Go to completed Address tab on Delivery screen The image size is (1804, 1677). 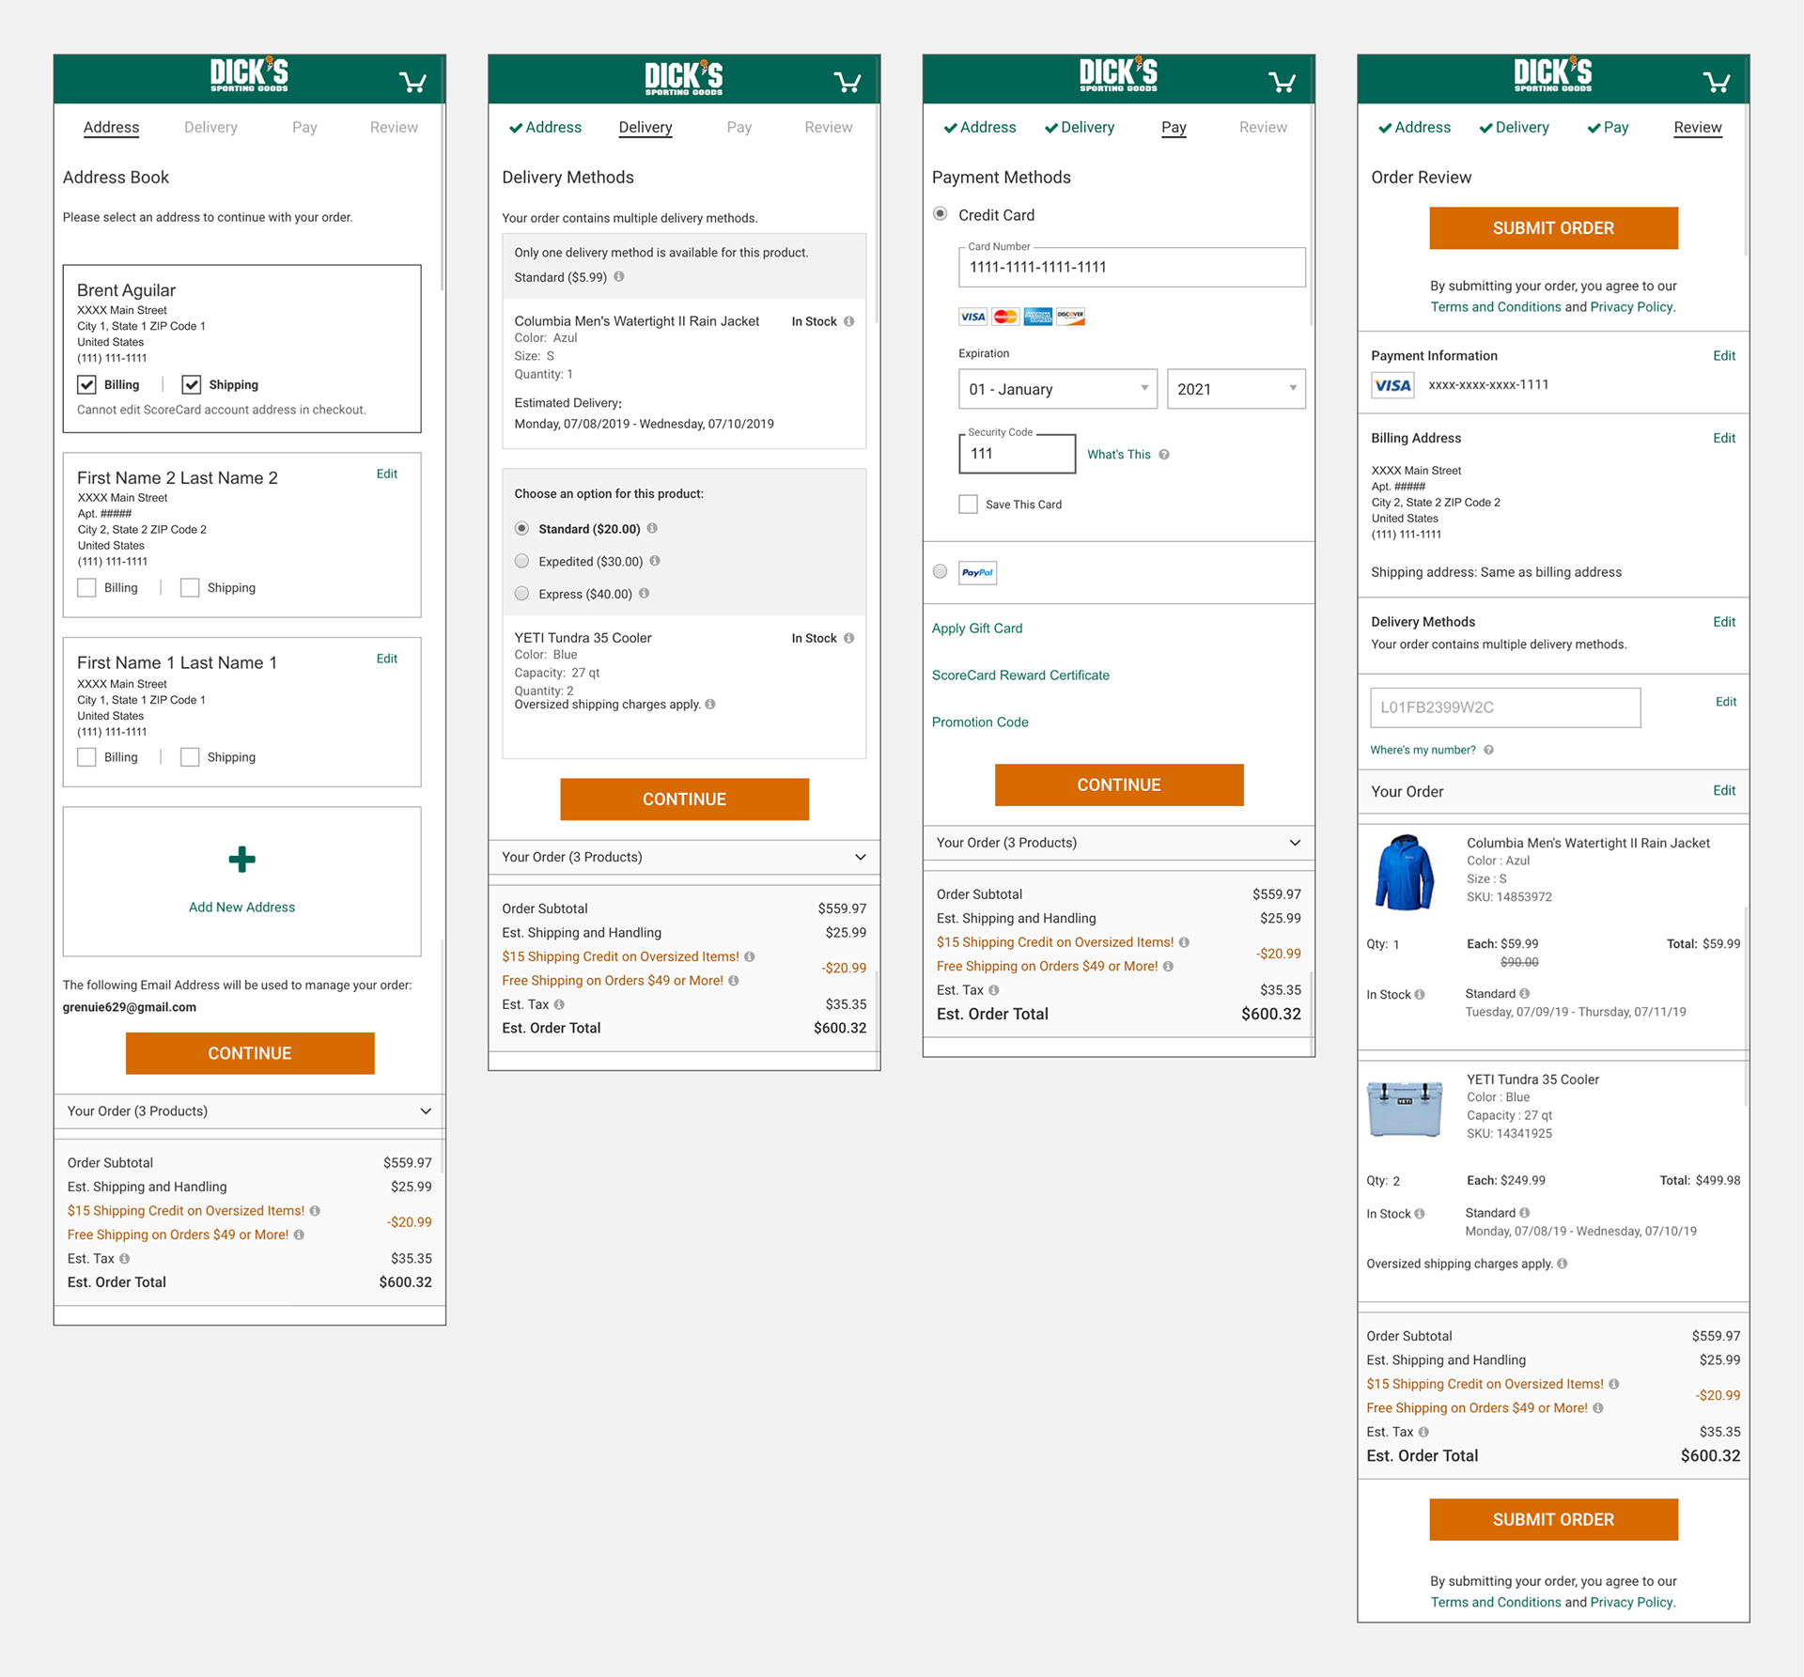pos(545,127)
